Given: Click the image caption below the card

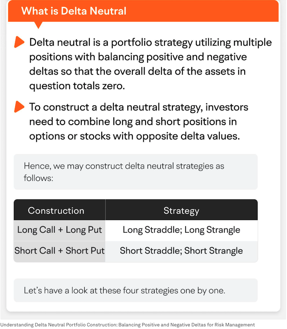Looking at the screenshot, I should (x=127, y=325).
